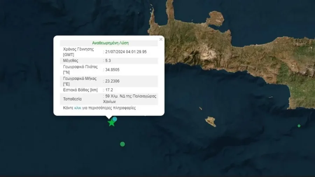Image resolution: width=315 pixels, height=177 pixels.
Task: Open the 'κλικ' link for more information
Action: tap(78, 108)
